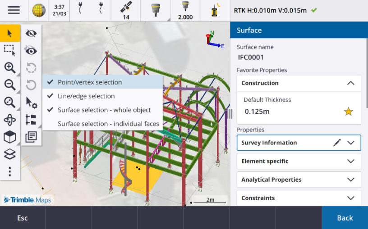Viewport: 368px width, 229px height.
Task: Click the zoom out magnifier
Action: coord(9,85)
